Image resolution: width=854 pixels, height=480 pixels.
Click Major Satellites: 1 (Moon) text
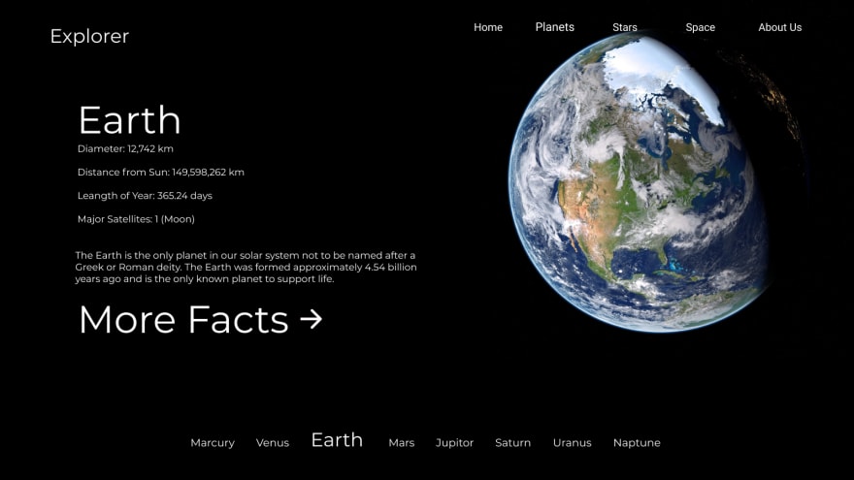pyautogui.click(x=136, y=219)
